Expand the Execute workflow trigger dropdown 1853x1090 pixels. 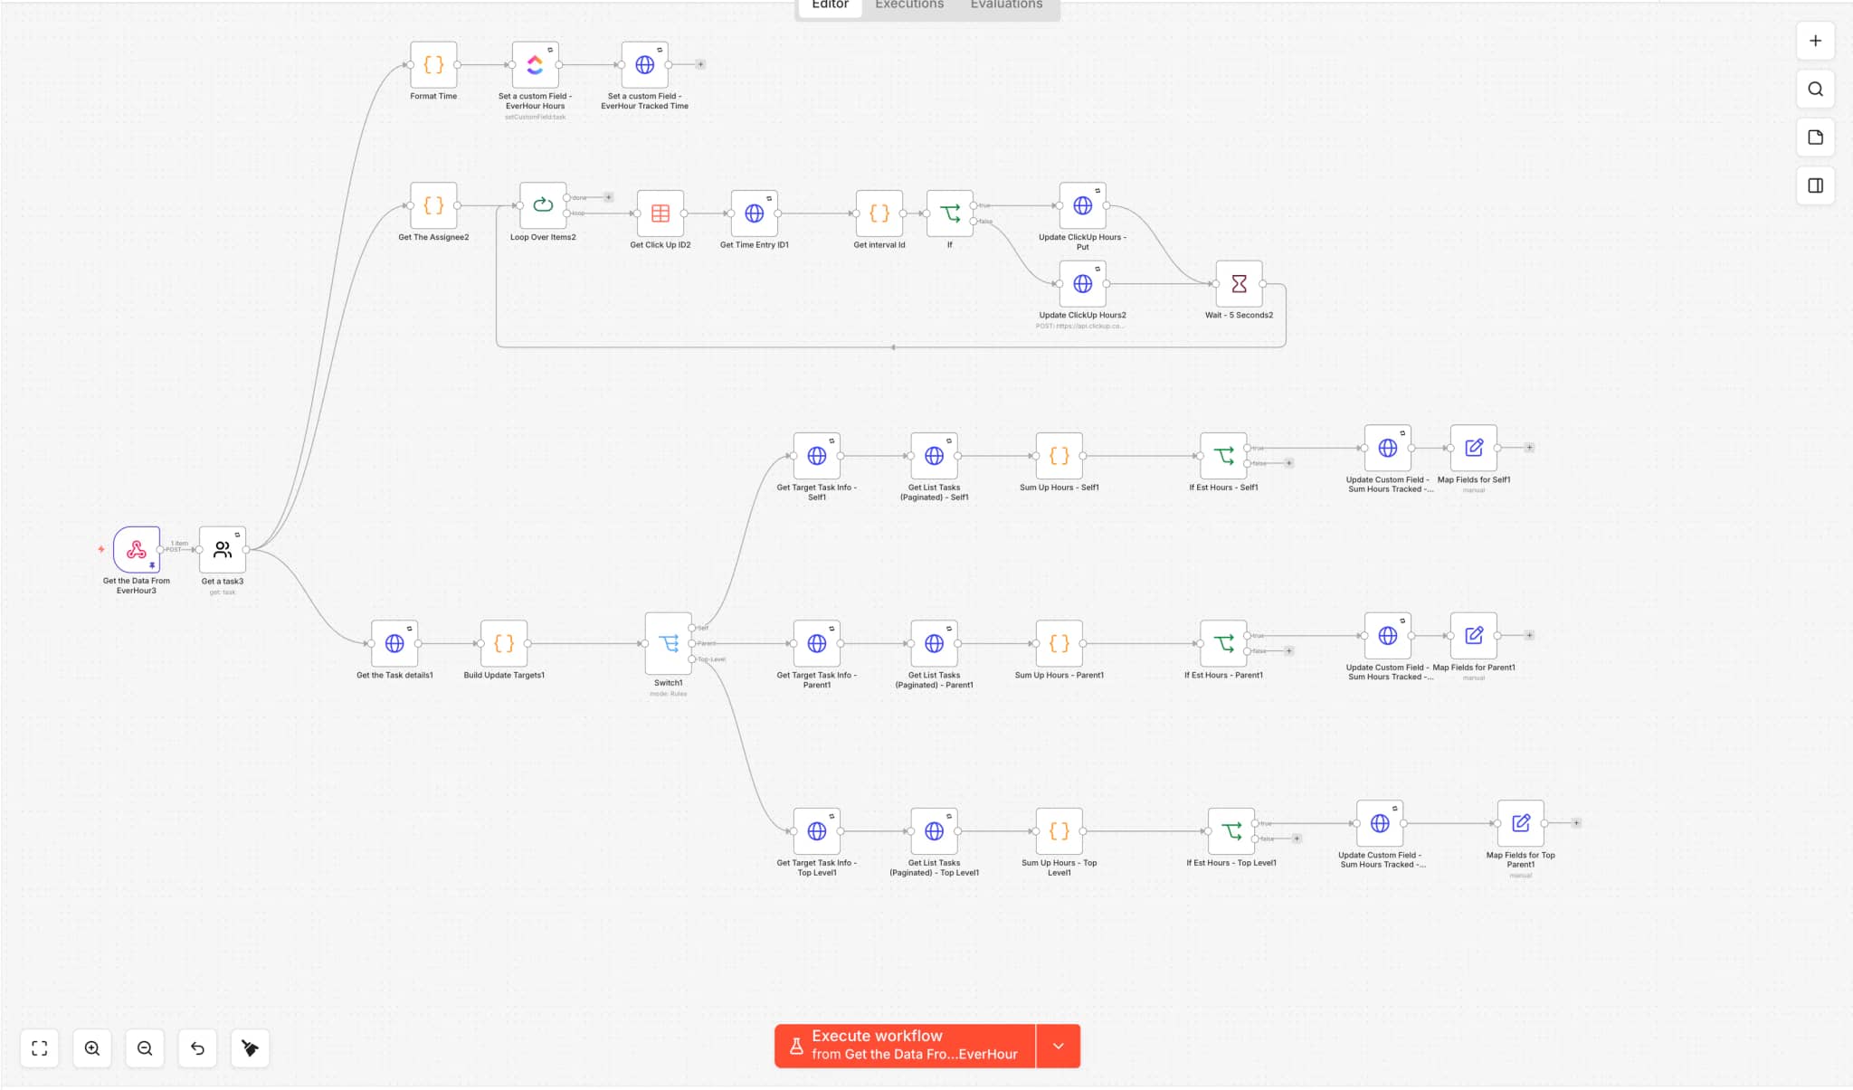1059,1046
